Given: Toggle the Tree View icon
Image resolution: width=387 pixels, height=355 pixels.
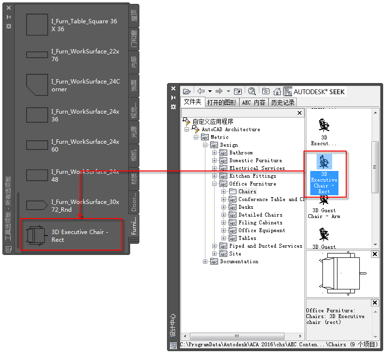Looking at the screenshot, I should coord(288,92).
